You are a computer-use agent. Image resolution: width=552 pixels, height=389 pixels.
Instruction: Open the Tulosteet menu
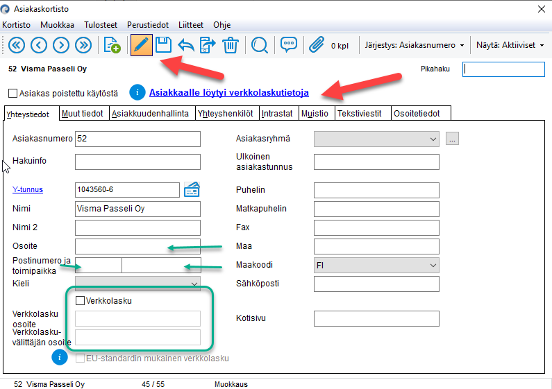click(x=101, y=25)
